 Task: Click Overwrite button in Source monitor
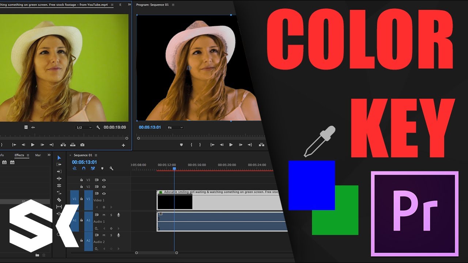pyautogui.click(x=73, y=145)
